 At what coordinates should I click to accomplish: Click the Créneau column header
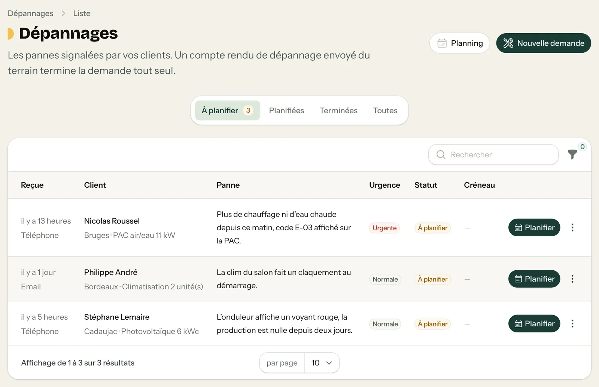(x=479, y=185)
